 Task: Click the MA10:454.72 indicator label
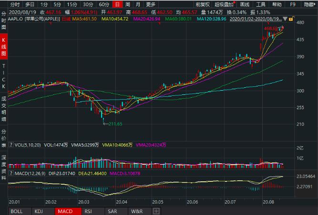(x=115, y=19)
